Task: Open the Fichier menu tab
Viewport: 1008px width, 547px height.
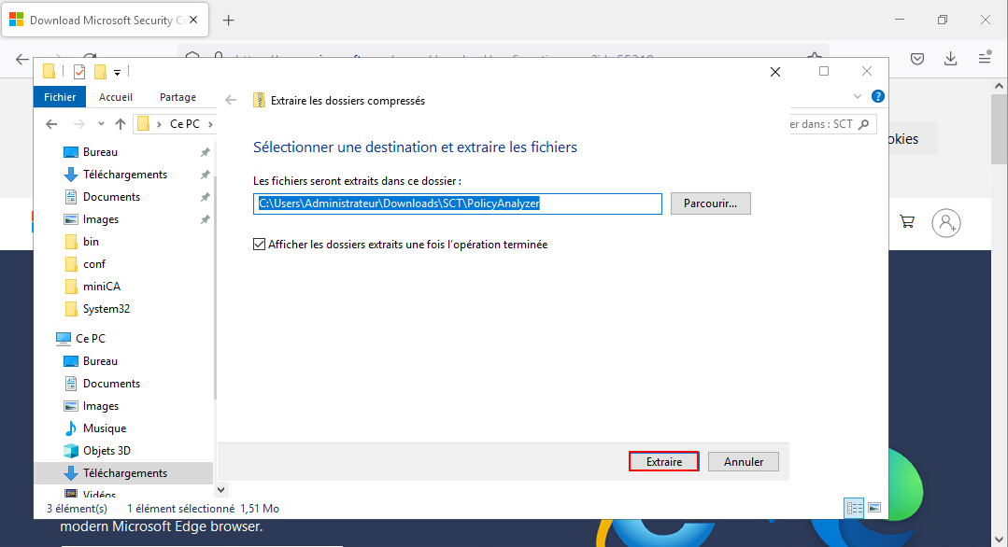Action: tap(60, 97)
